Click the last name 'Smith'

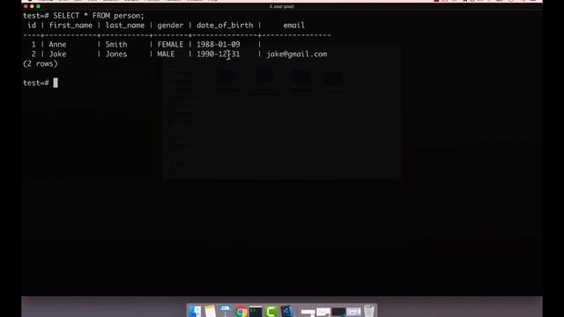[116, 45]
